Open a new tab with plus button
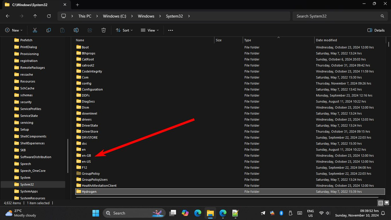The width and height of the screenshot is (391, 220). [x=77, y=5]
